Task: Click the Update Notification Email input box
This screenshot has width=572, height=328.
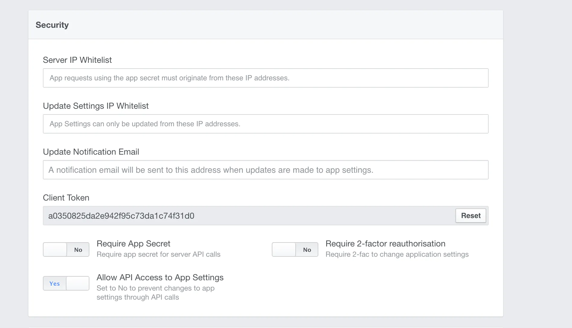Action: pyautogui.click(x=265, y=170)
